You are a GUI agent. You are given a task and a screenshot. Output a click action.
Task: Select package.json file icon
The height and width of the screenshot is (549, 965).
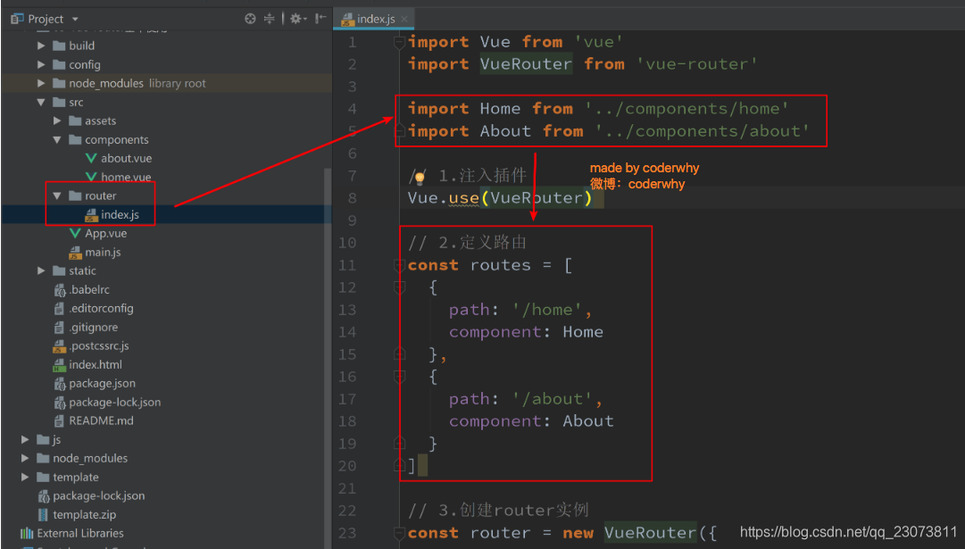pyautogui.click(x=60, y=384)
